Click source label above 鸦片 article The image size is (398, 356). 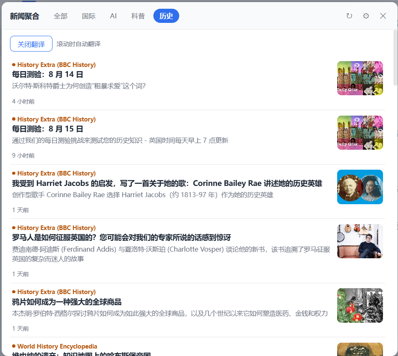(56, 292)
